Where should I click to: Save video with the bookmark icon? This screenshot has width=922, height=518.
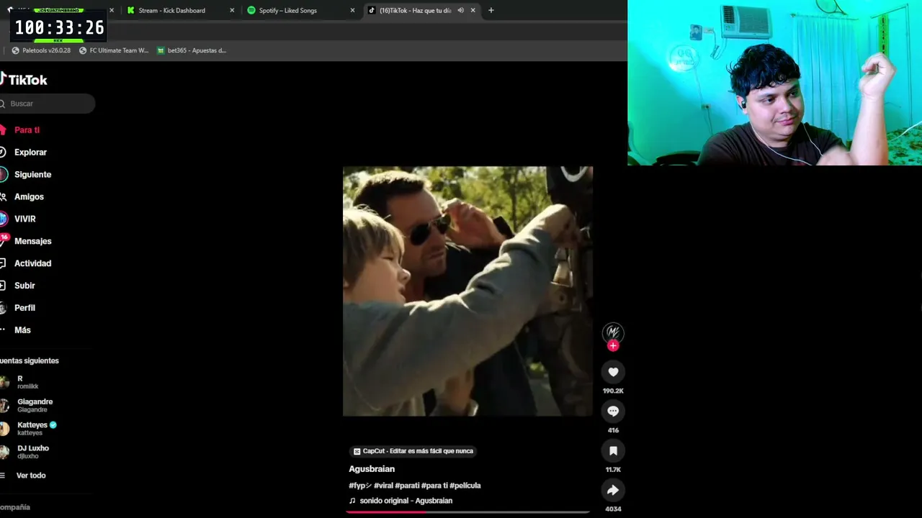pyautogui.click(x=613, y=450)
